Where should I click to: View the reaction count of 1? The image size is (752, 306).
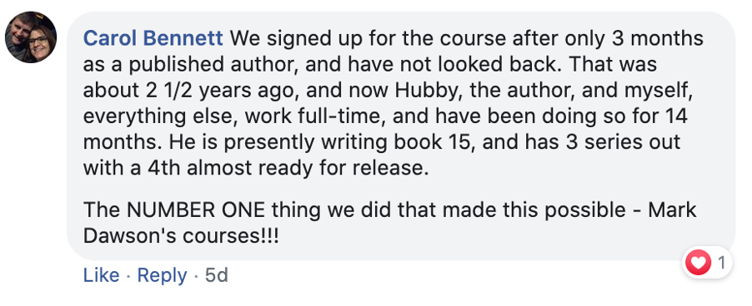tap(721, 263)
